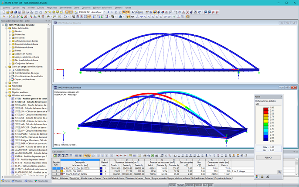The image size is (299, 187).
Task: Click the Barras table tab
Action: [x=147, y=178]
